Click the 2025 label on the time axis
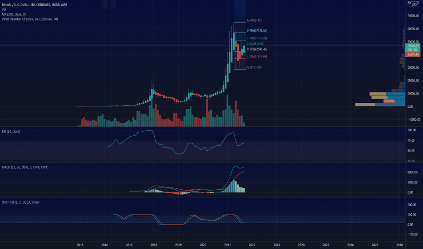423x249 pixels. click(x=326, y=245)
